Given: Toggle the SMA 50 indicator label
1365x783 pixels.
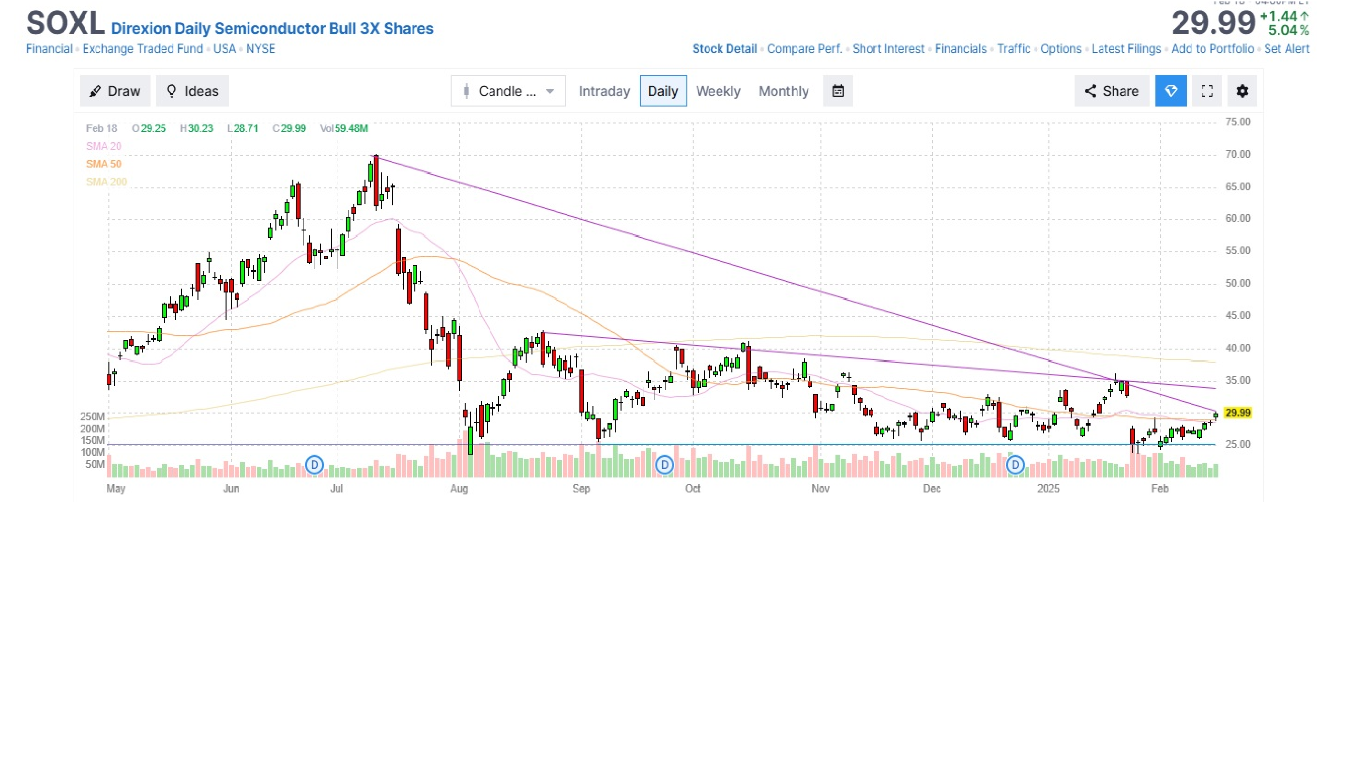Looking at the screenshot, I should point(104,164).
